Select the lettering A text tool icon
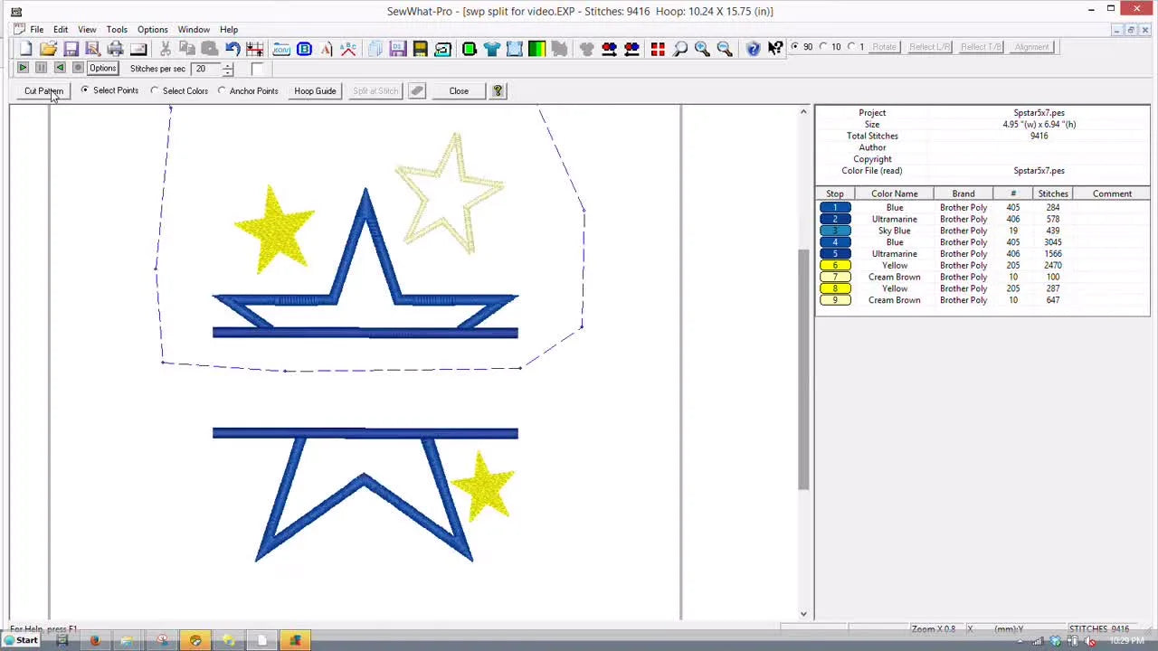 point(327,48)
